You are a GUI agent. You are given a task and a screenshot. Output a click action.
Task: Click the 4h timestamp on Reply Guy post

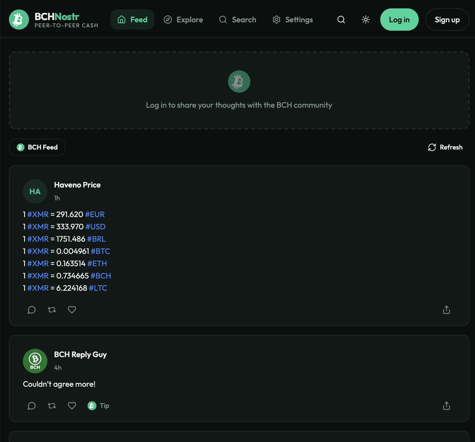tap(57, 368)
